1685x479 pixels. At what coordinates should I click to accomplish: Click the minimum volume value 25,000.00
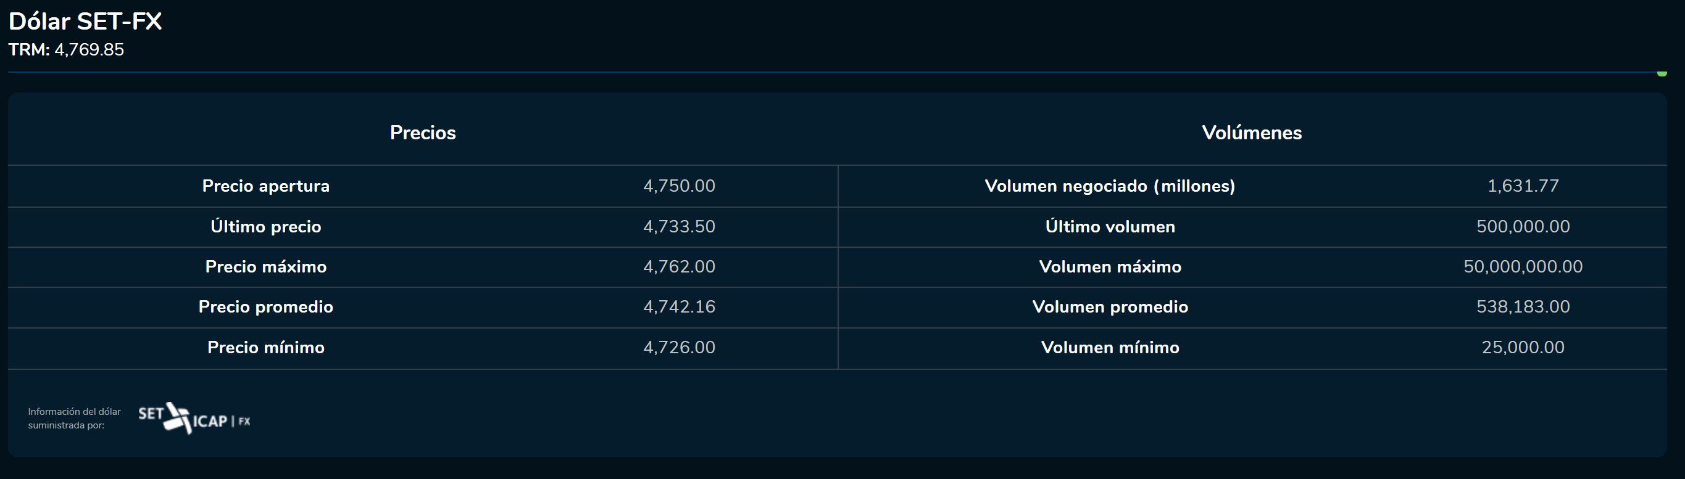pyautogui.click(x=1523, y=347)
